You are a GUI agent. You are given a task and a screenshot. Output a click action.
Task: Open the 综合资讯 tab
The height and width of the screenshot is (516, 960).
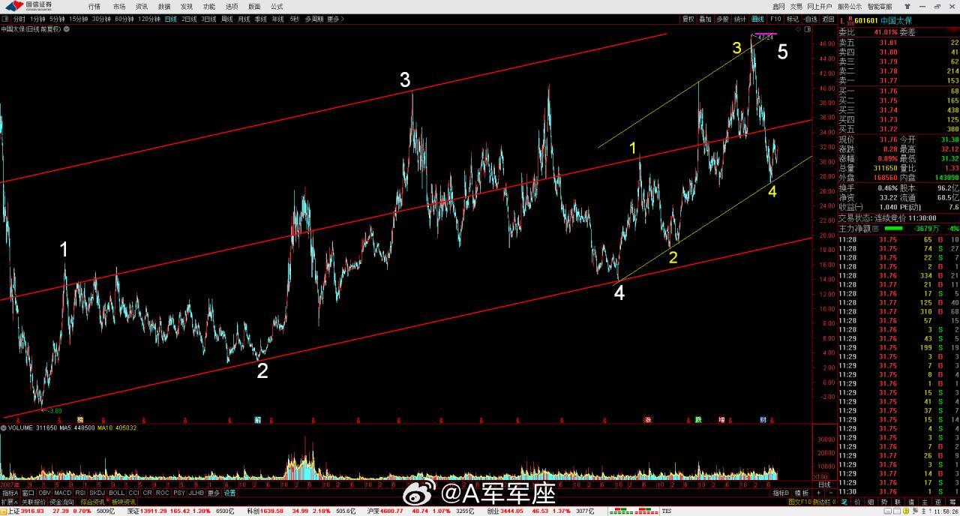(93, 502)
